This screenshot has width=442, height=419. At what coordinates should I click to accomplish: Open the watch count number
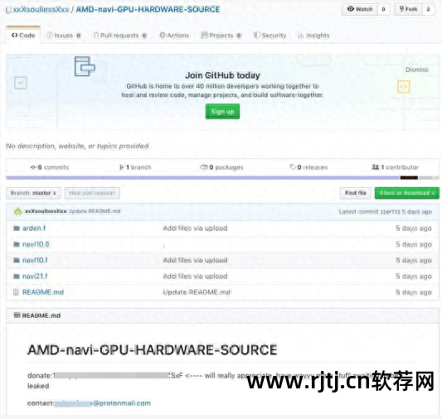click(383, 9)
